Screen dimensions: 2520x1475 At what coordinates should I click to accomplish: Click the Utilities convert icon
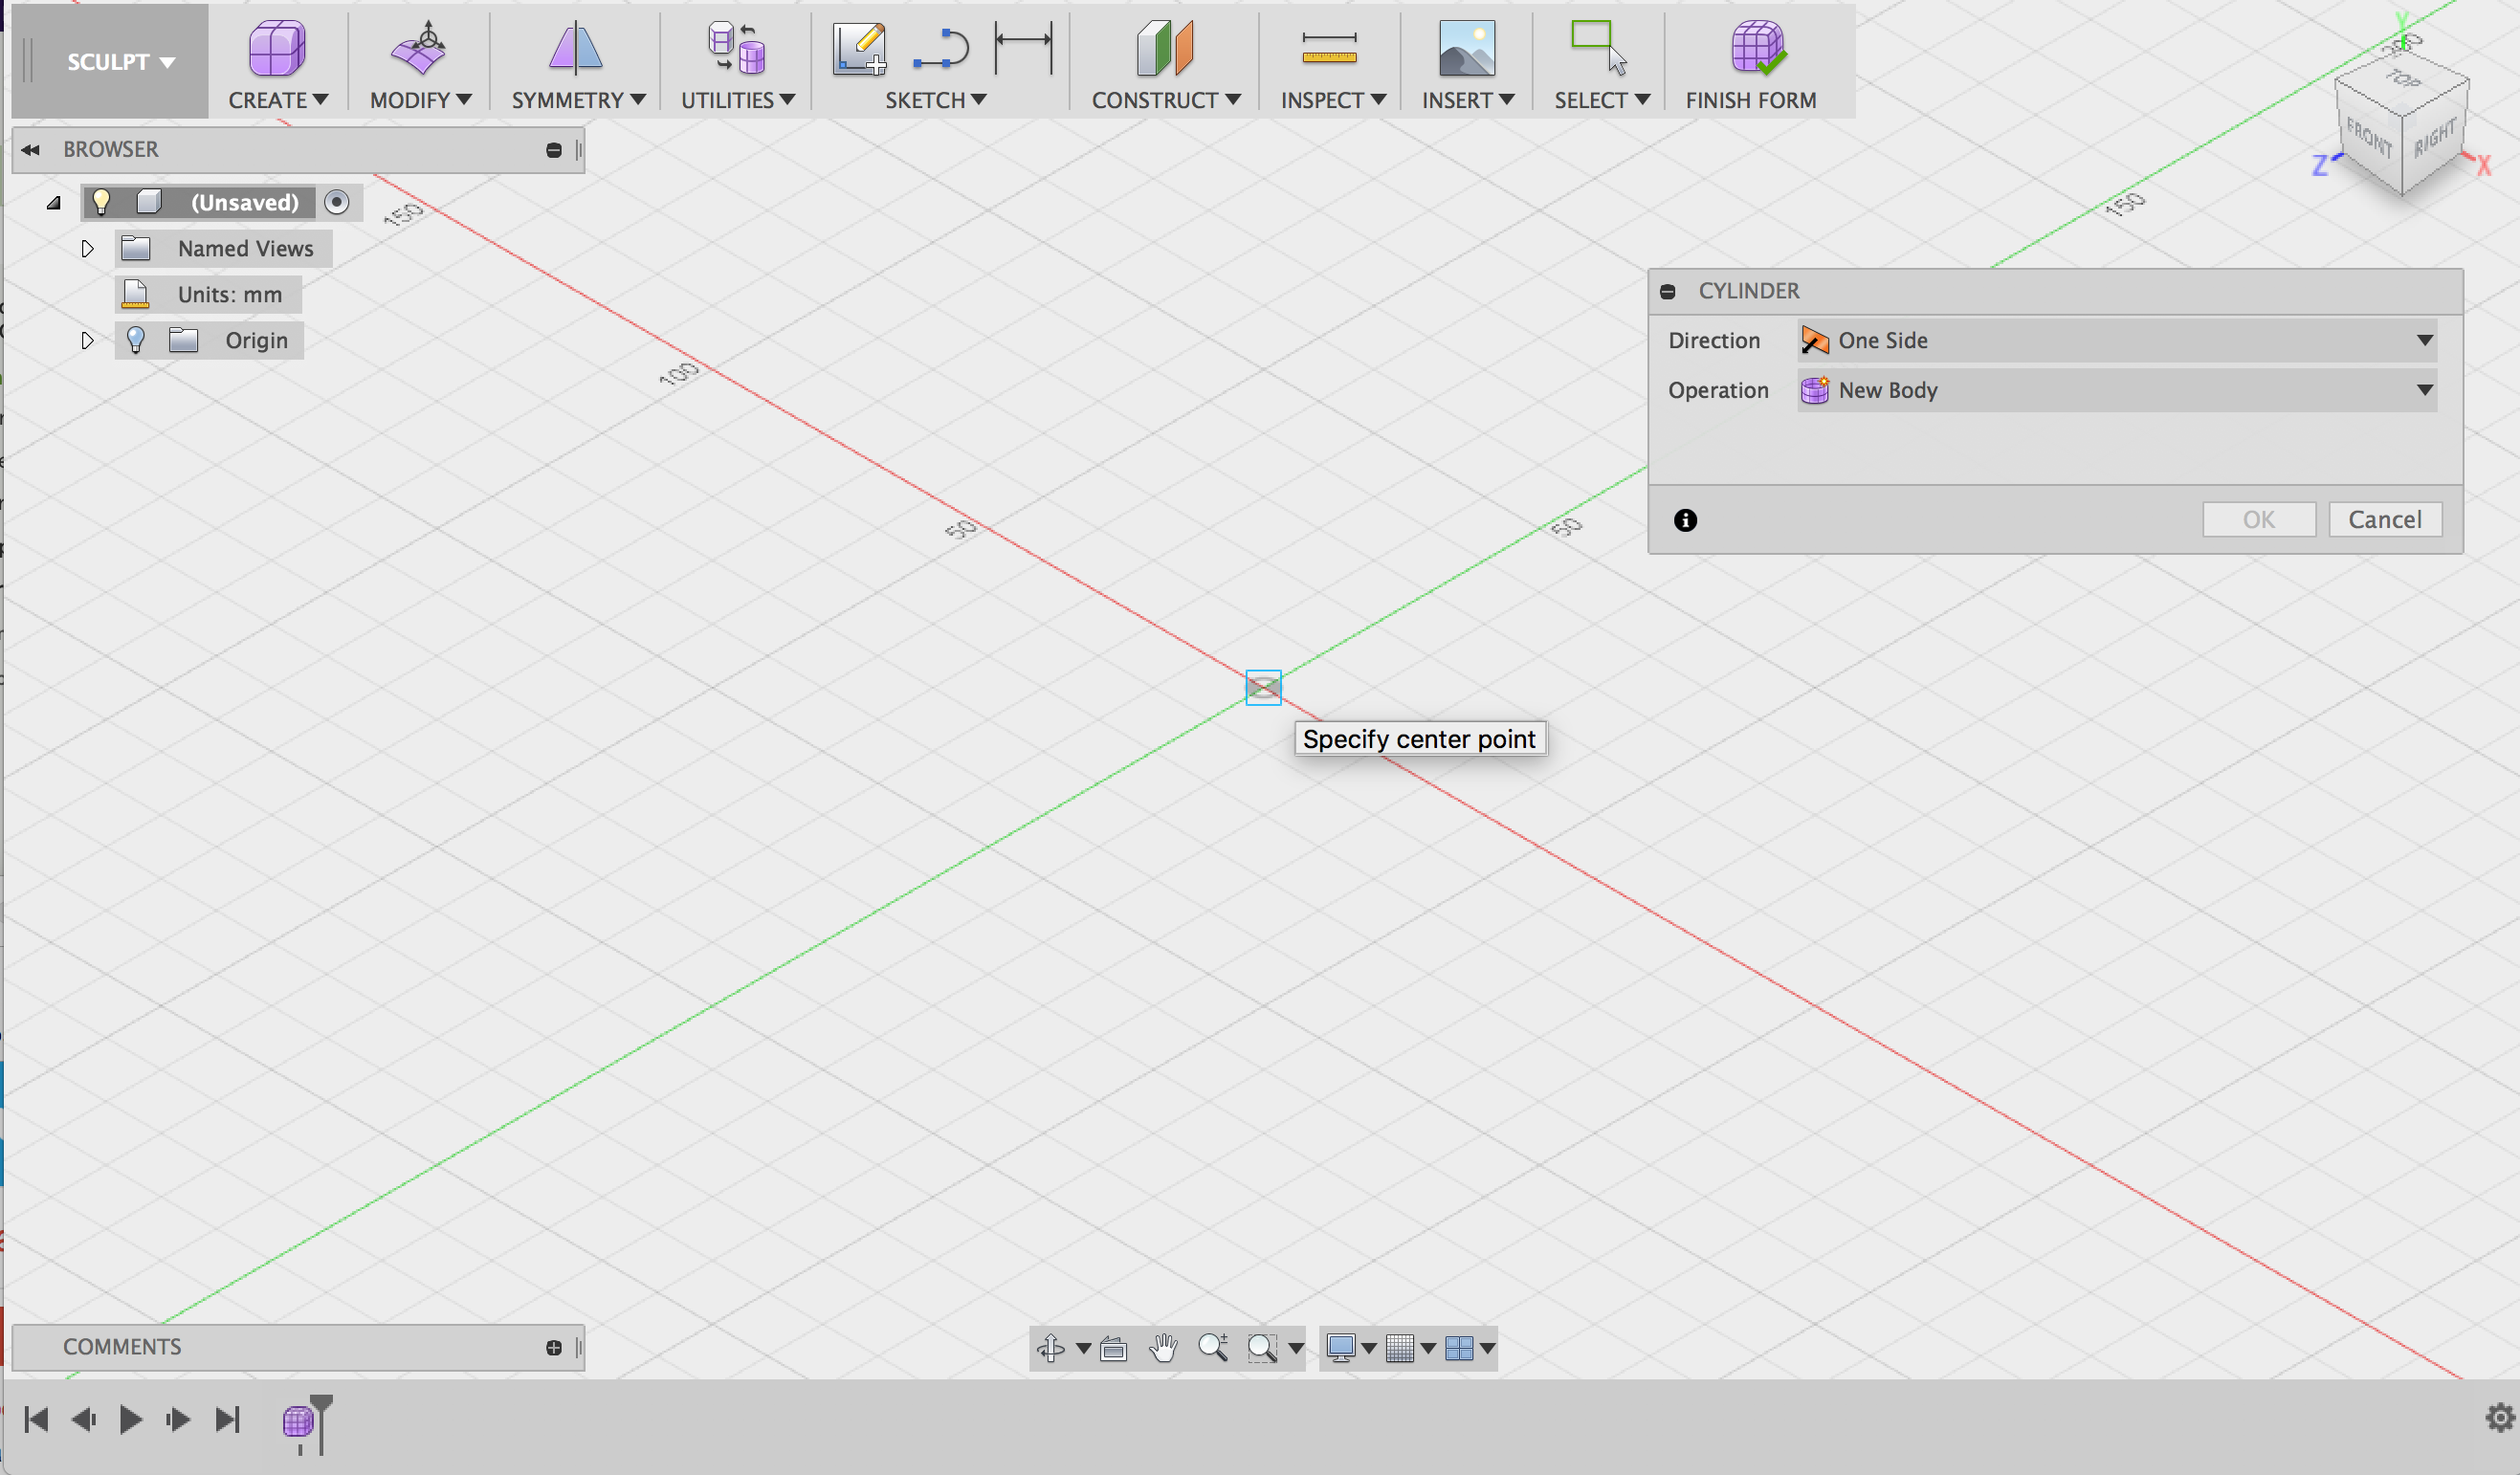(737, 48)
